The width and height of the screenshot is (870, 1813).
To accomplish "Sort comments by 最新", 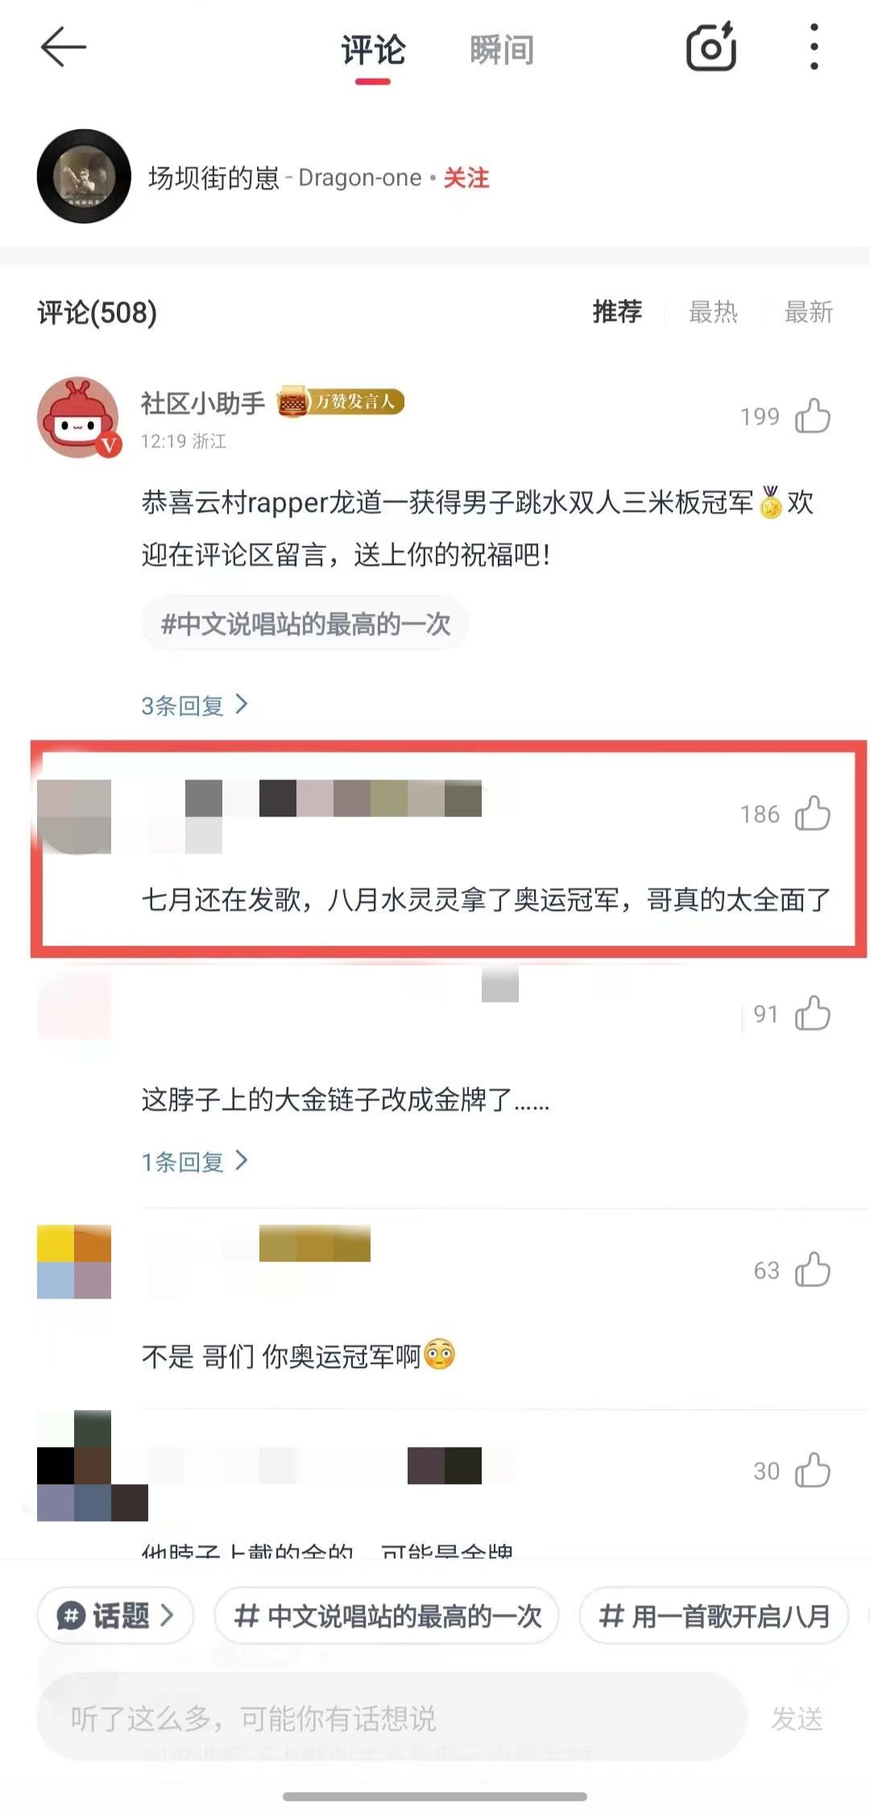I will (808, 312).
